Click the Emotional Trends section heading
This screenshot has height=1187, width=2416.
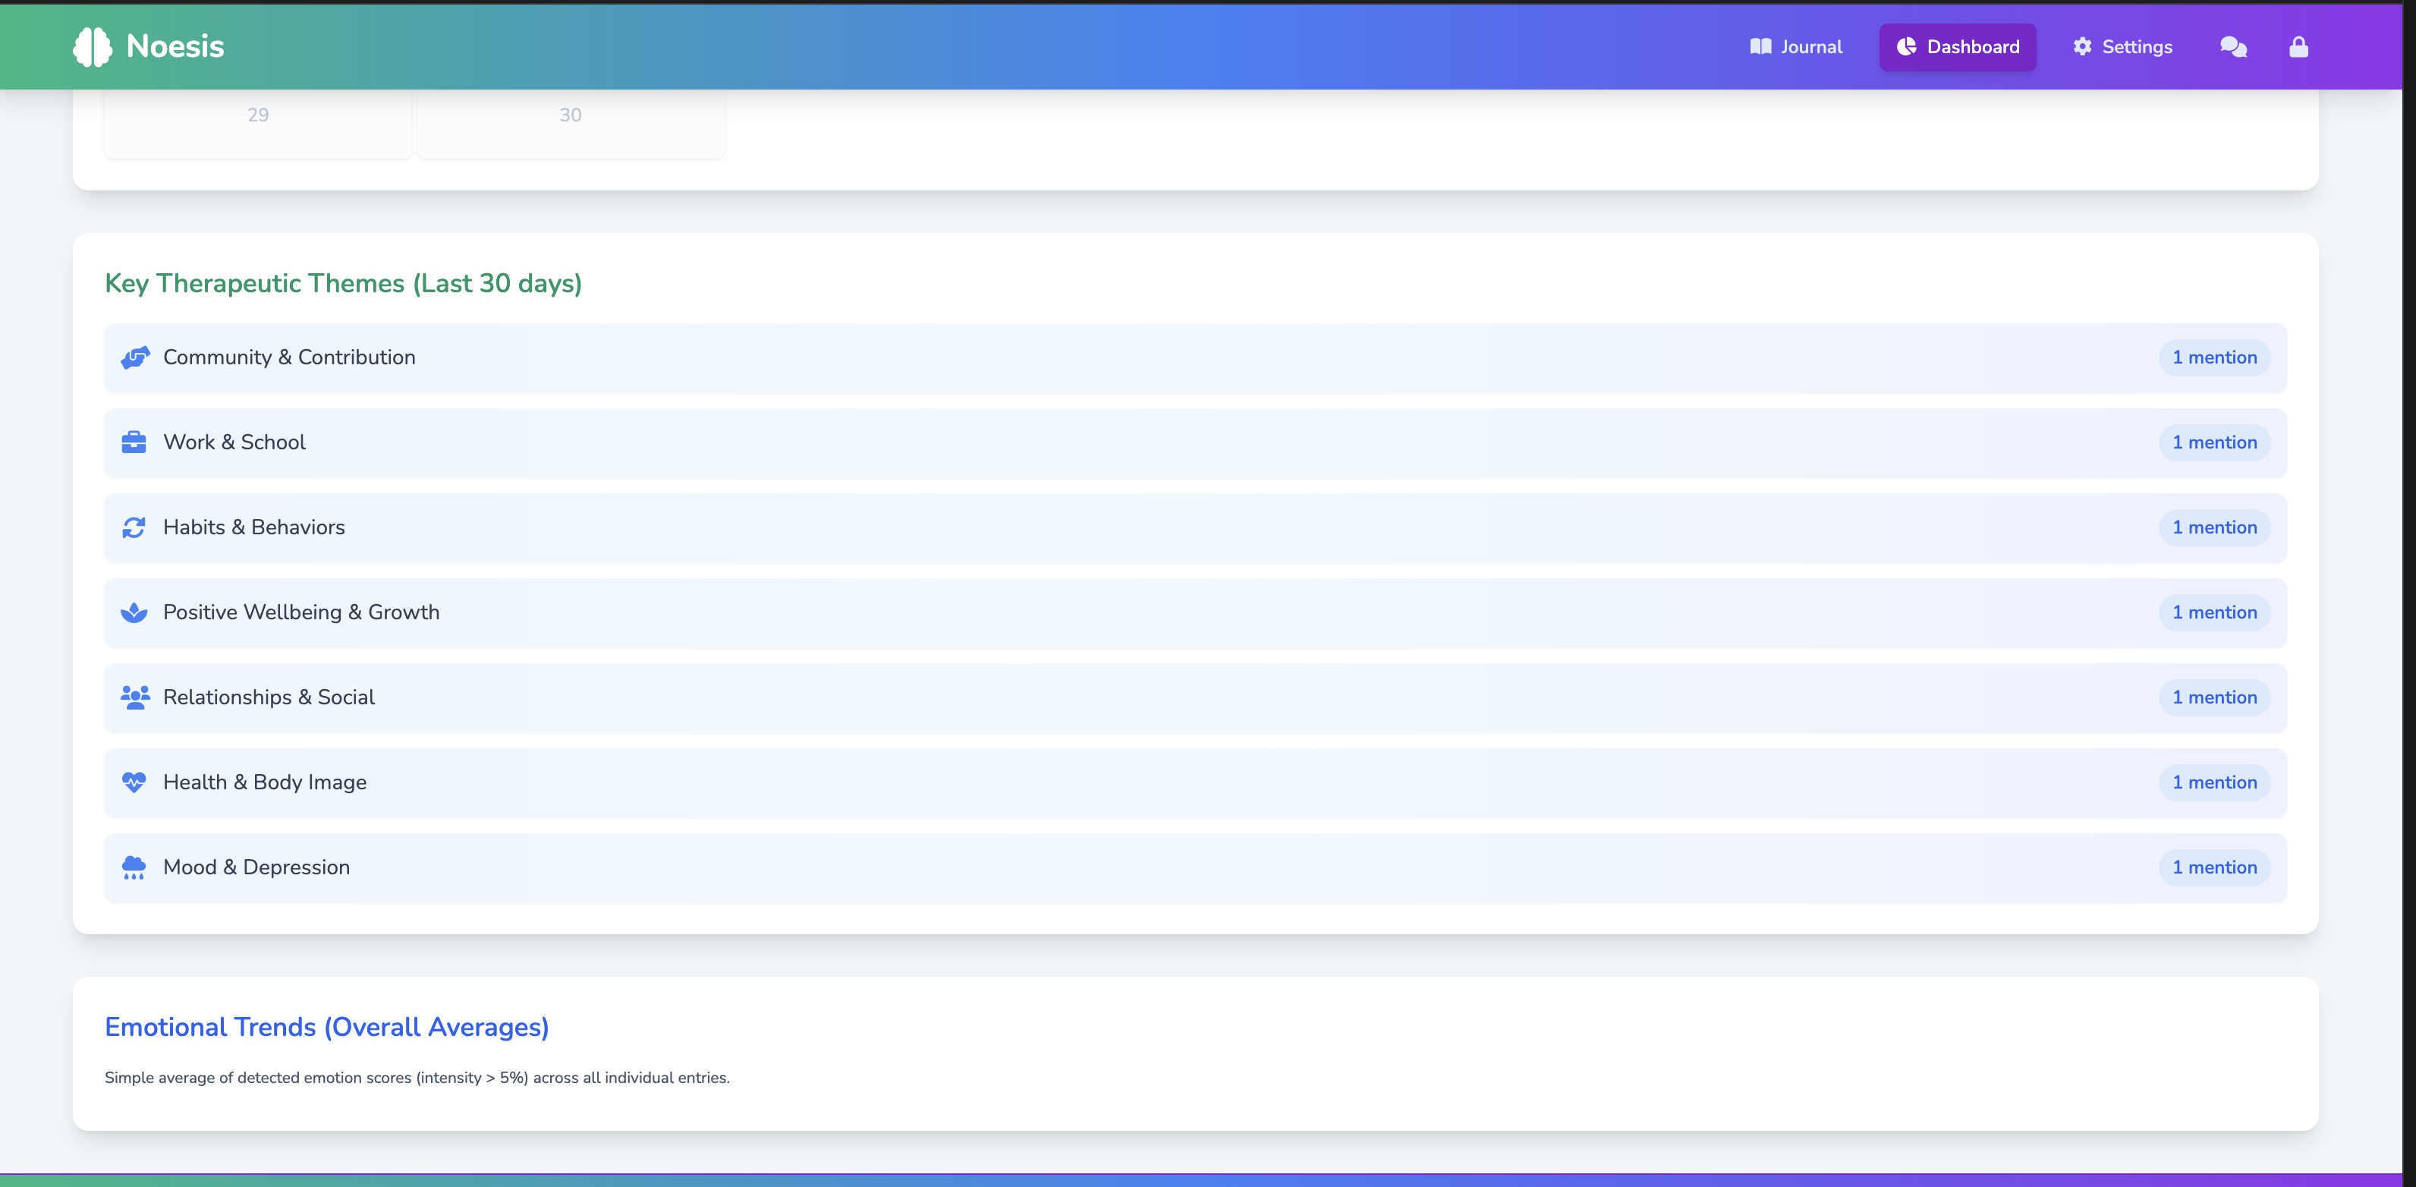coord(326,1027)
